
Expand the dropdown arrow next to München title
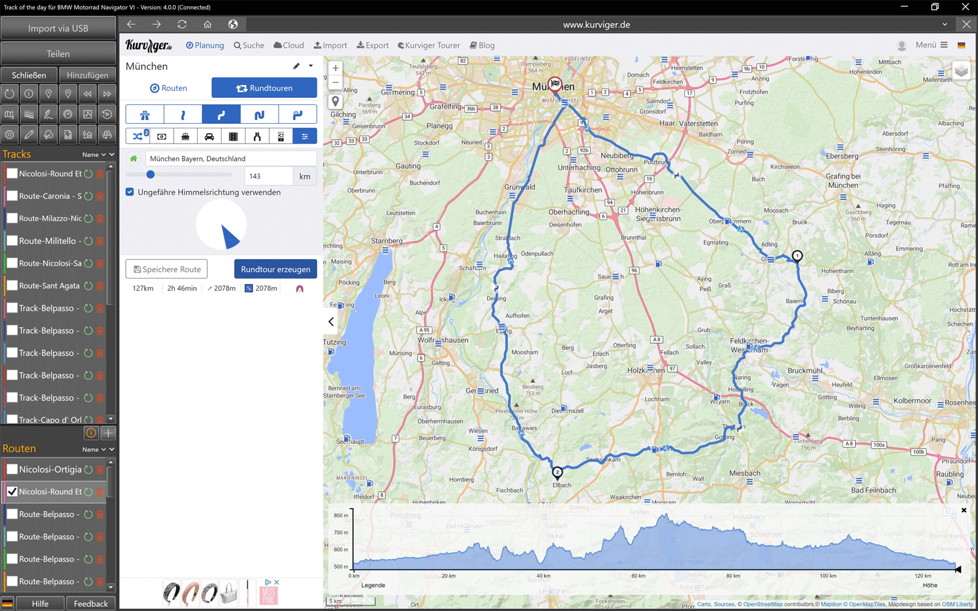pyautogui.click(x=311, y=66)
